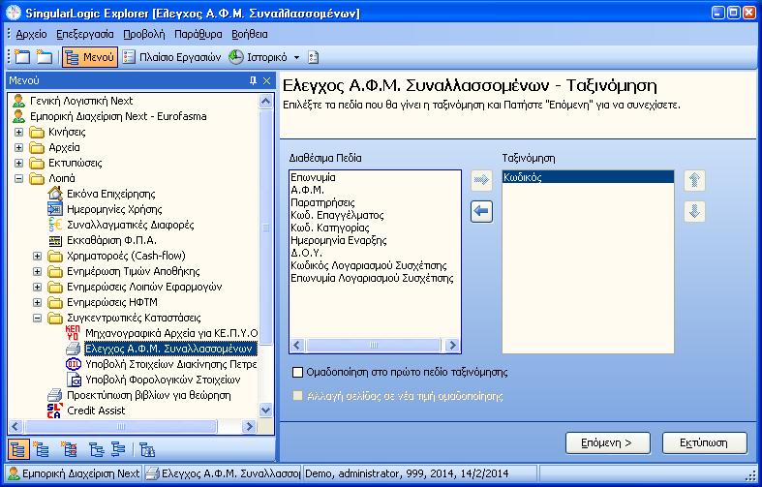
Task: Toggle the Μενού toolbar button
Action: (90, 57)
